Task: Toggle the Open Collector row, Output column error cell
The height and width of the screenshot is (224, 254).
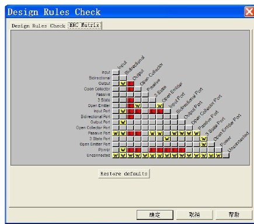Action: (x=130, y=89)
